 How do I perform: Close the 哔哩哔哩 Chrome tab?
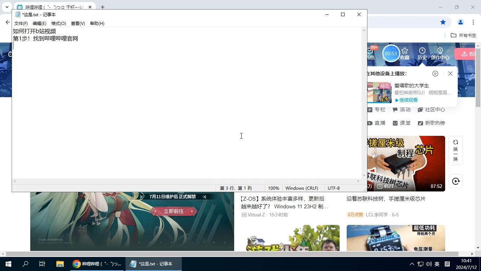(90, 7)
